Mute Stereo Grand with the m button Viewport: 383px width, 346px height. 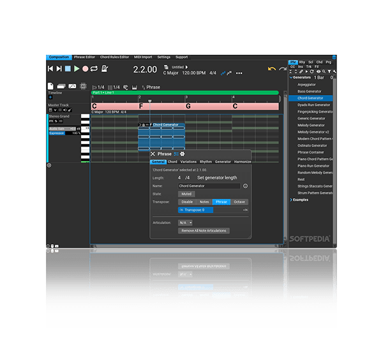tap(51, 121)
